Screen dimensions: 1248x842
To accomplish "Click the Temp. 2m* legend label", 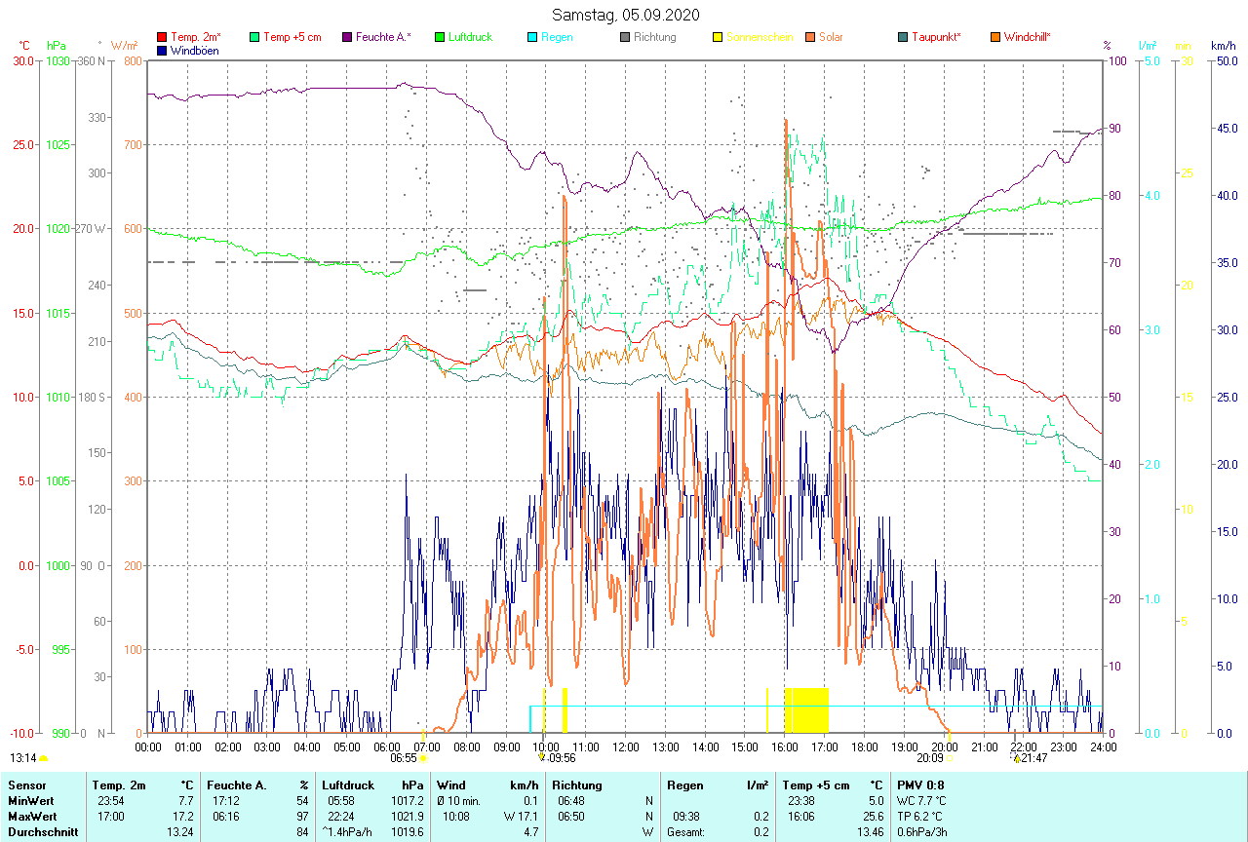I will point(196,37).
